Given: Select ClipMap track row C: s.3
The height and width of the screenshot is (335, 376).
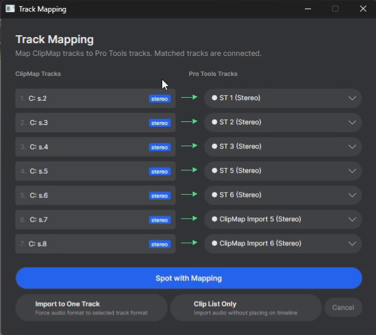Looking at the screenshot, I should (95, 123).
